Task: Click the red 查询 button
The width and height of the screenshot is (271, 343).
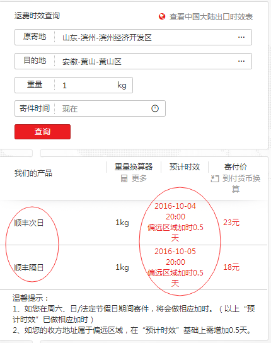Action: pyautogui.click(x=42, y=132)
